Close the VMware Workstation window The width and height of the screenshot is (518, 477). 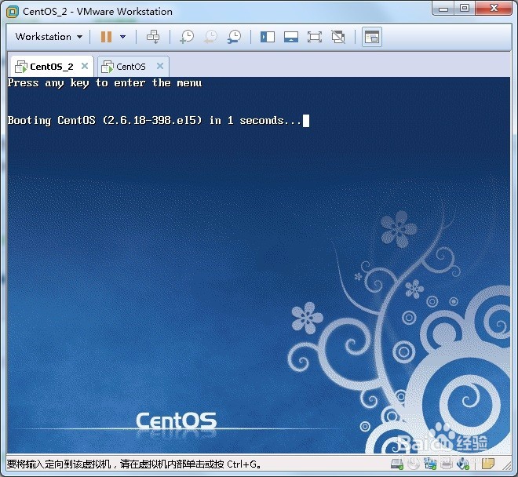pos(494,9)
